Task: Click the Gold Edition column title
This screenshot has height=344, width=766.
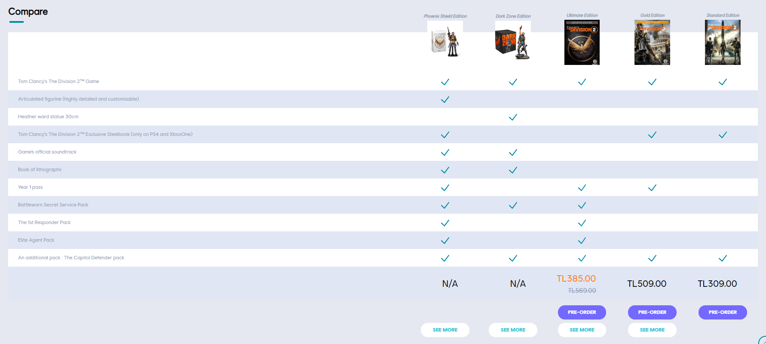Action: 652,15
